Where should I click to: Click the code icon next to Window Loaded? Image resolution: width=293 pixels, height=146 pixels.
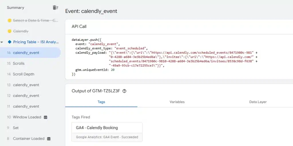point(45,117)
